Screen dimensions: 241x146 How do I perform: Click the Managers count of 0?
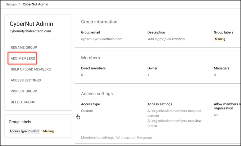215,75
